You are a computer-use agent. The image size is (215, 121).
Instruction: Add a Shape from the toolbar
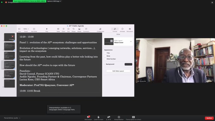pyautogui.click(x=73, y=29)
